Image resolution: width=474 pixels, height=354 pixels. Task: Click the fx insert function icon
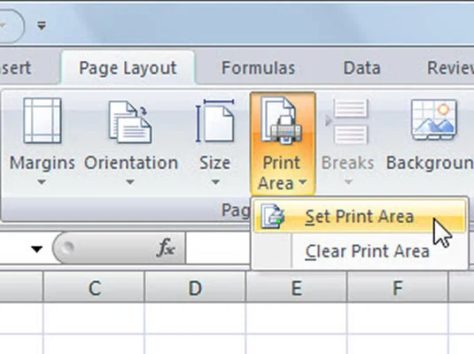coord(166,248)
